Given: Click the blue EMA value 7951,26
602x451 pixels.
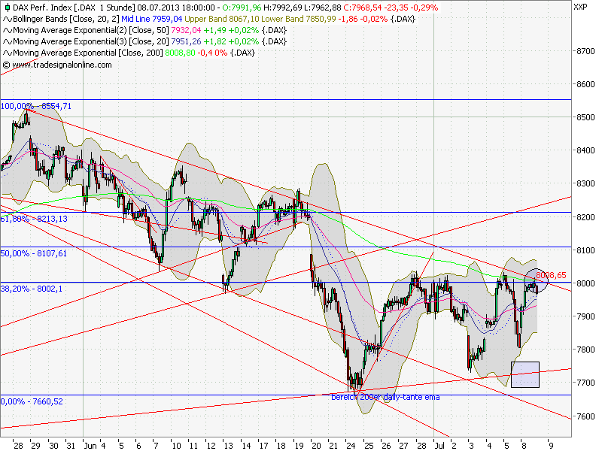Looking at the screenshot, I should pyautogui.click(x=186, y=42).
